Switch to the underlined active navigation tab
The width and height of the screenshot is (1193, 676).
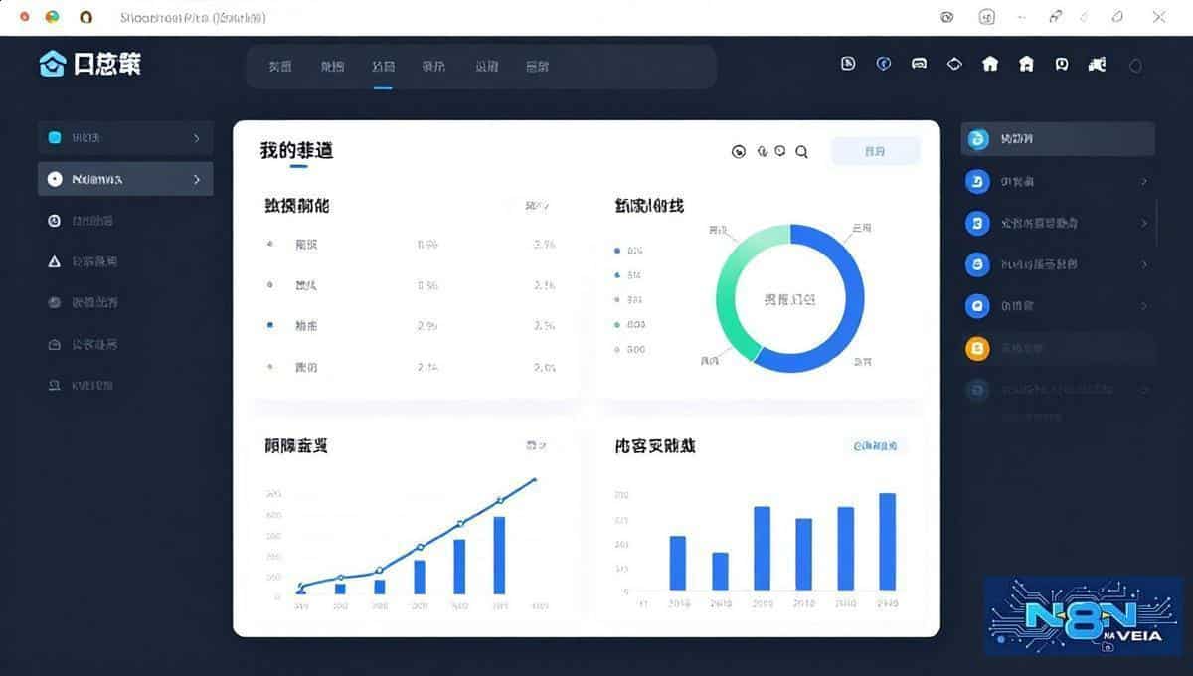click(383, 67)
